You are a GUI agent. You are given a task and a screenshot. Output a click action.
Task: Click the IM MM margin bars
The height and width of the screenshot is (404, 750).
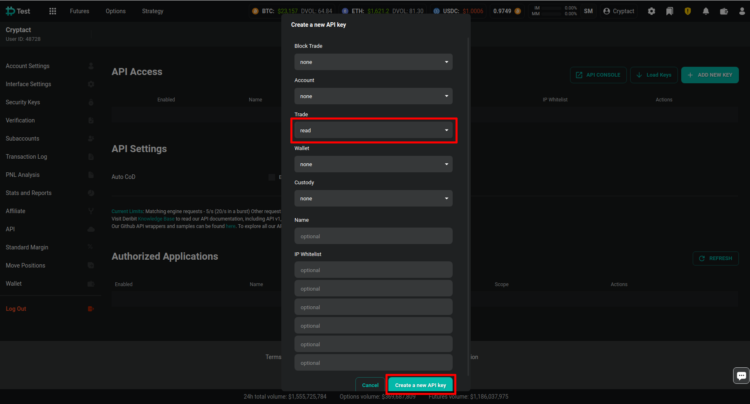[554, 11]
